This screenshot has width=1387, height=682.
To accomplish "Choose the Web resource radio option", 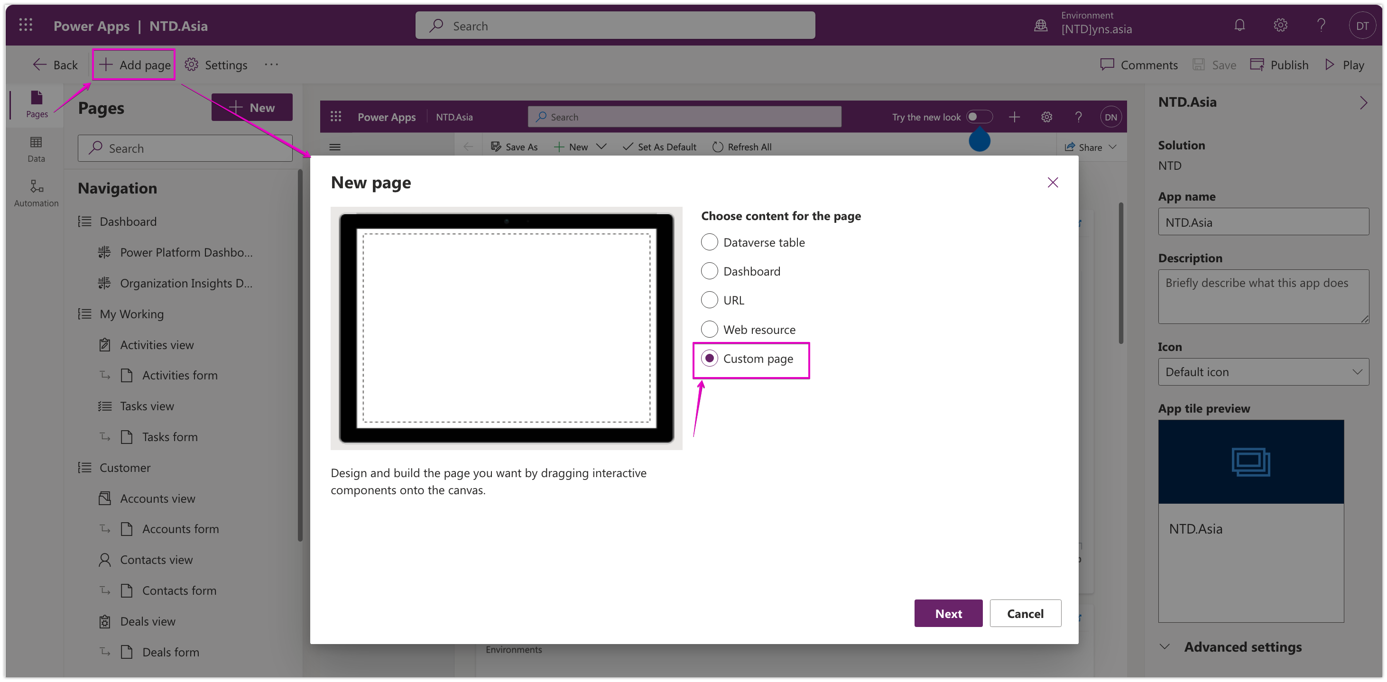I will 710,329.
